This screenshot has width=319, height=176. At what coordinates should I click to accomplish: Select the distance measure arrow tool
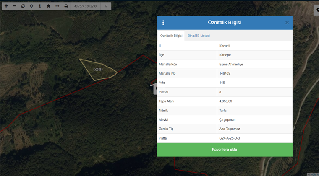(x=58, y=6)
